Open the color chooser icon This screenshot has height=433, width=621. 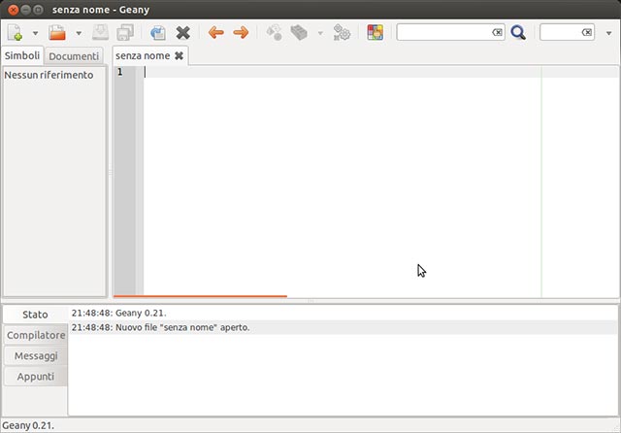click(x=376, y=33)
